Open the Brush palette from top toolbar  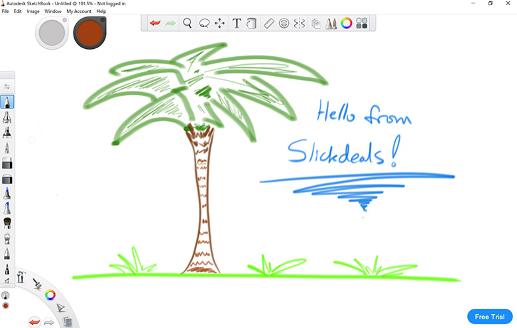pyautogui.click(x=331, y=23)
